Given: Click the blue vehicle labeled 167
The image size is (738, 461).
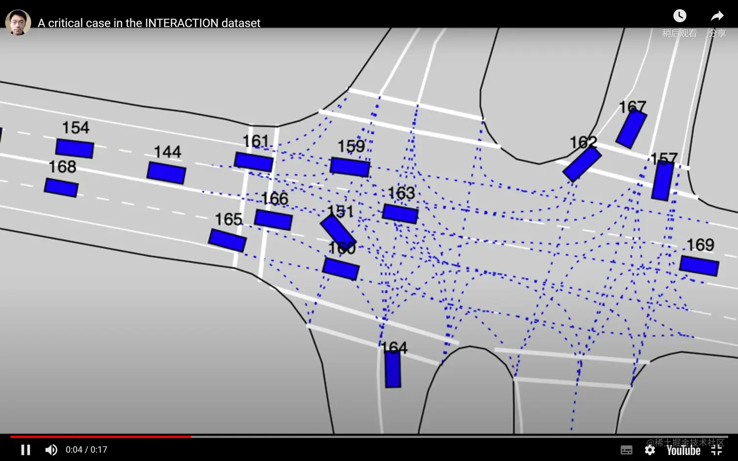Looking at the screenshot, I should [x=631, y=129].
